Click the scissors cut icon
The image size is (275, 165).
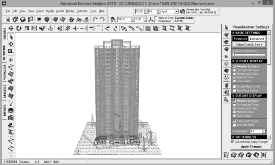click(x=124, y=28)
